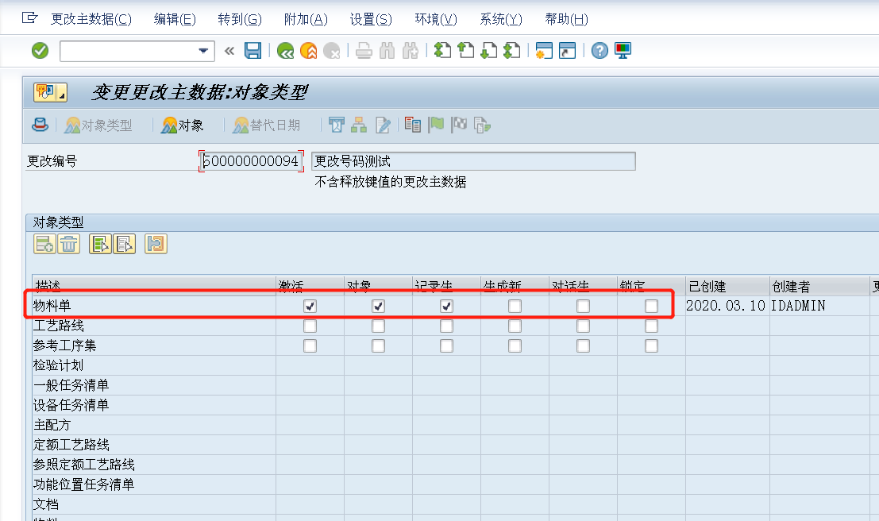The image size is (879, 521).
Task: Click the red-blue documents icon in the application toolbar
Action: [413, 125]
